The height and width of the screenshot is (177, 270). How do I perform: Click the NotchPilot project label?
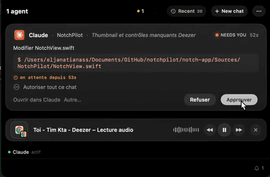[x=70, y=35]
